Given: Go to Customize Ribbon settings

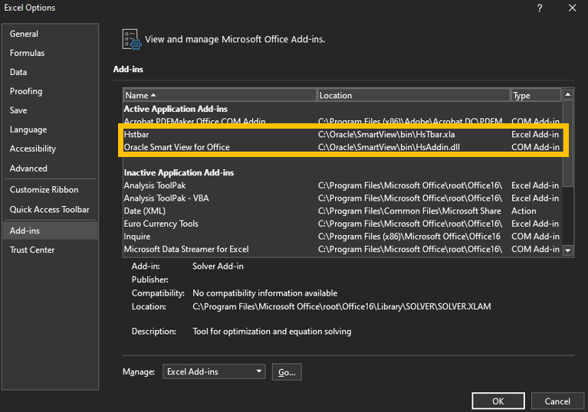Looking at the screenshot, I should pyautogui.click(x=44, y=190).
